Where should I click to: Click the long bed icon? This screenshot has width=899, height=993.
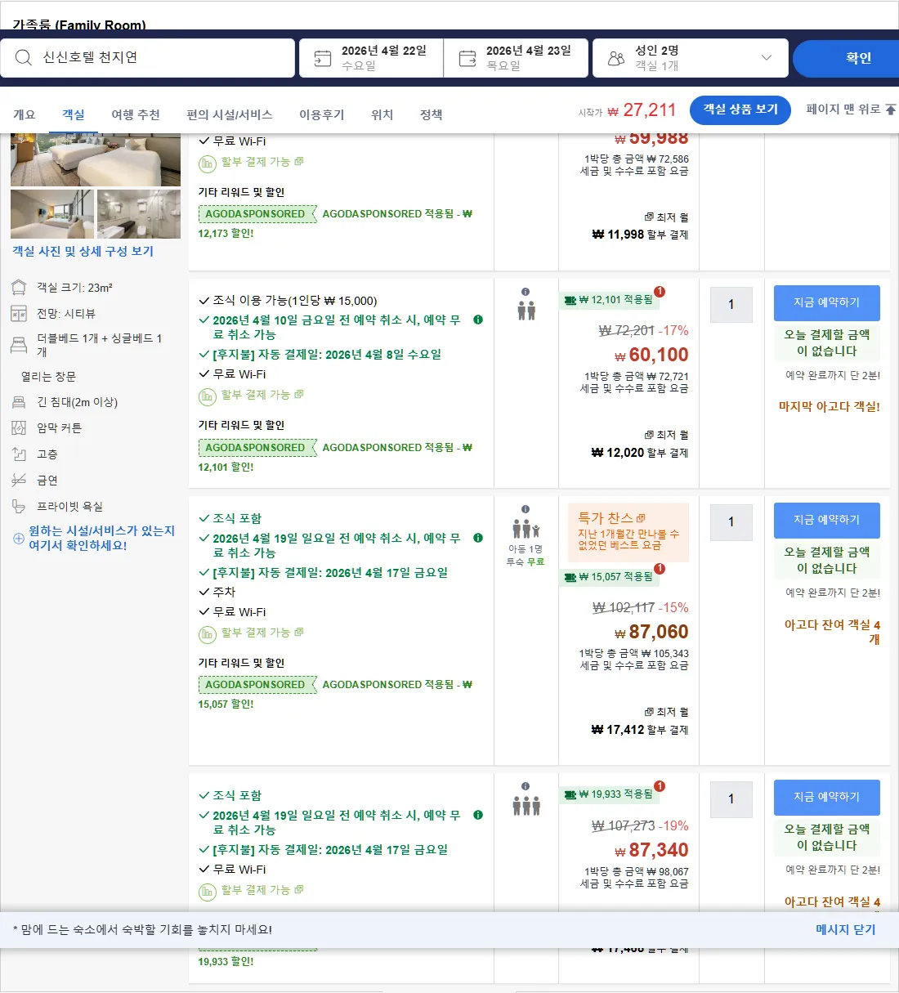[19, 402]
